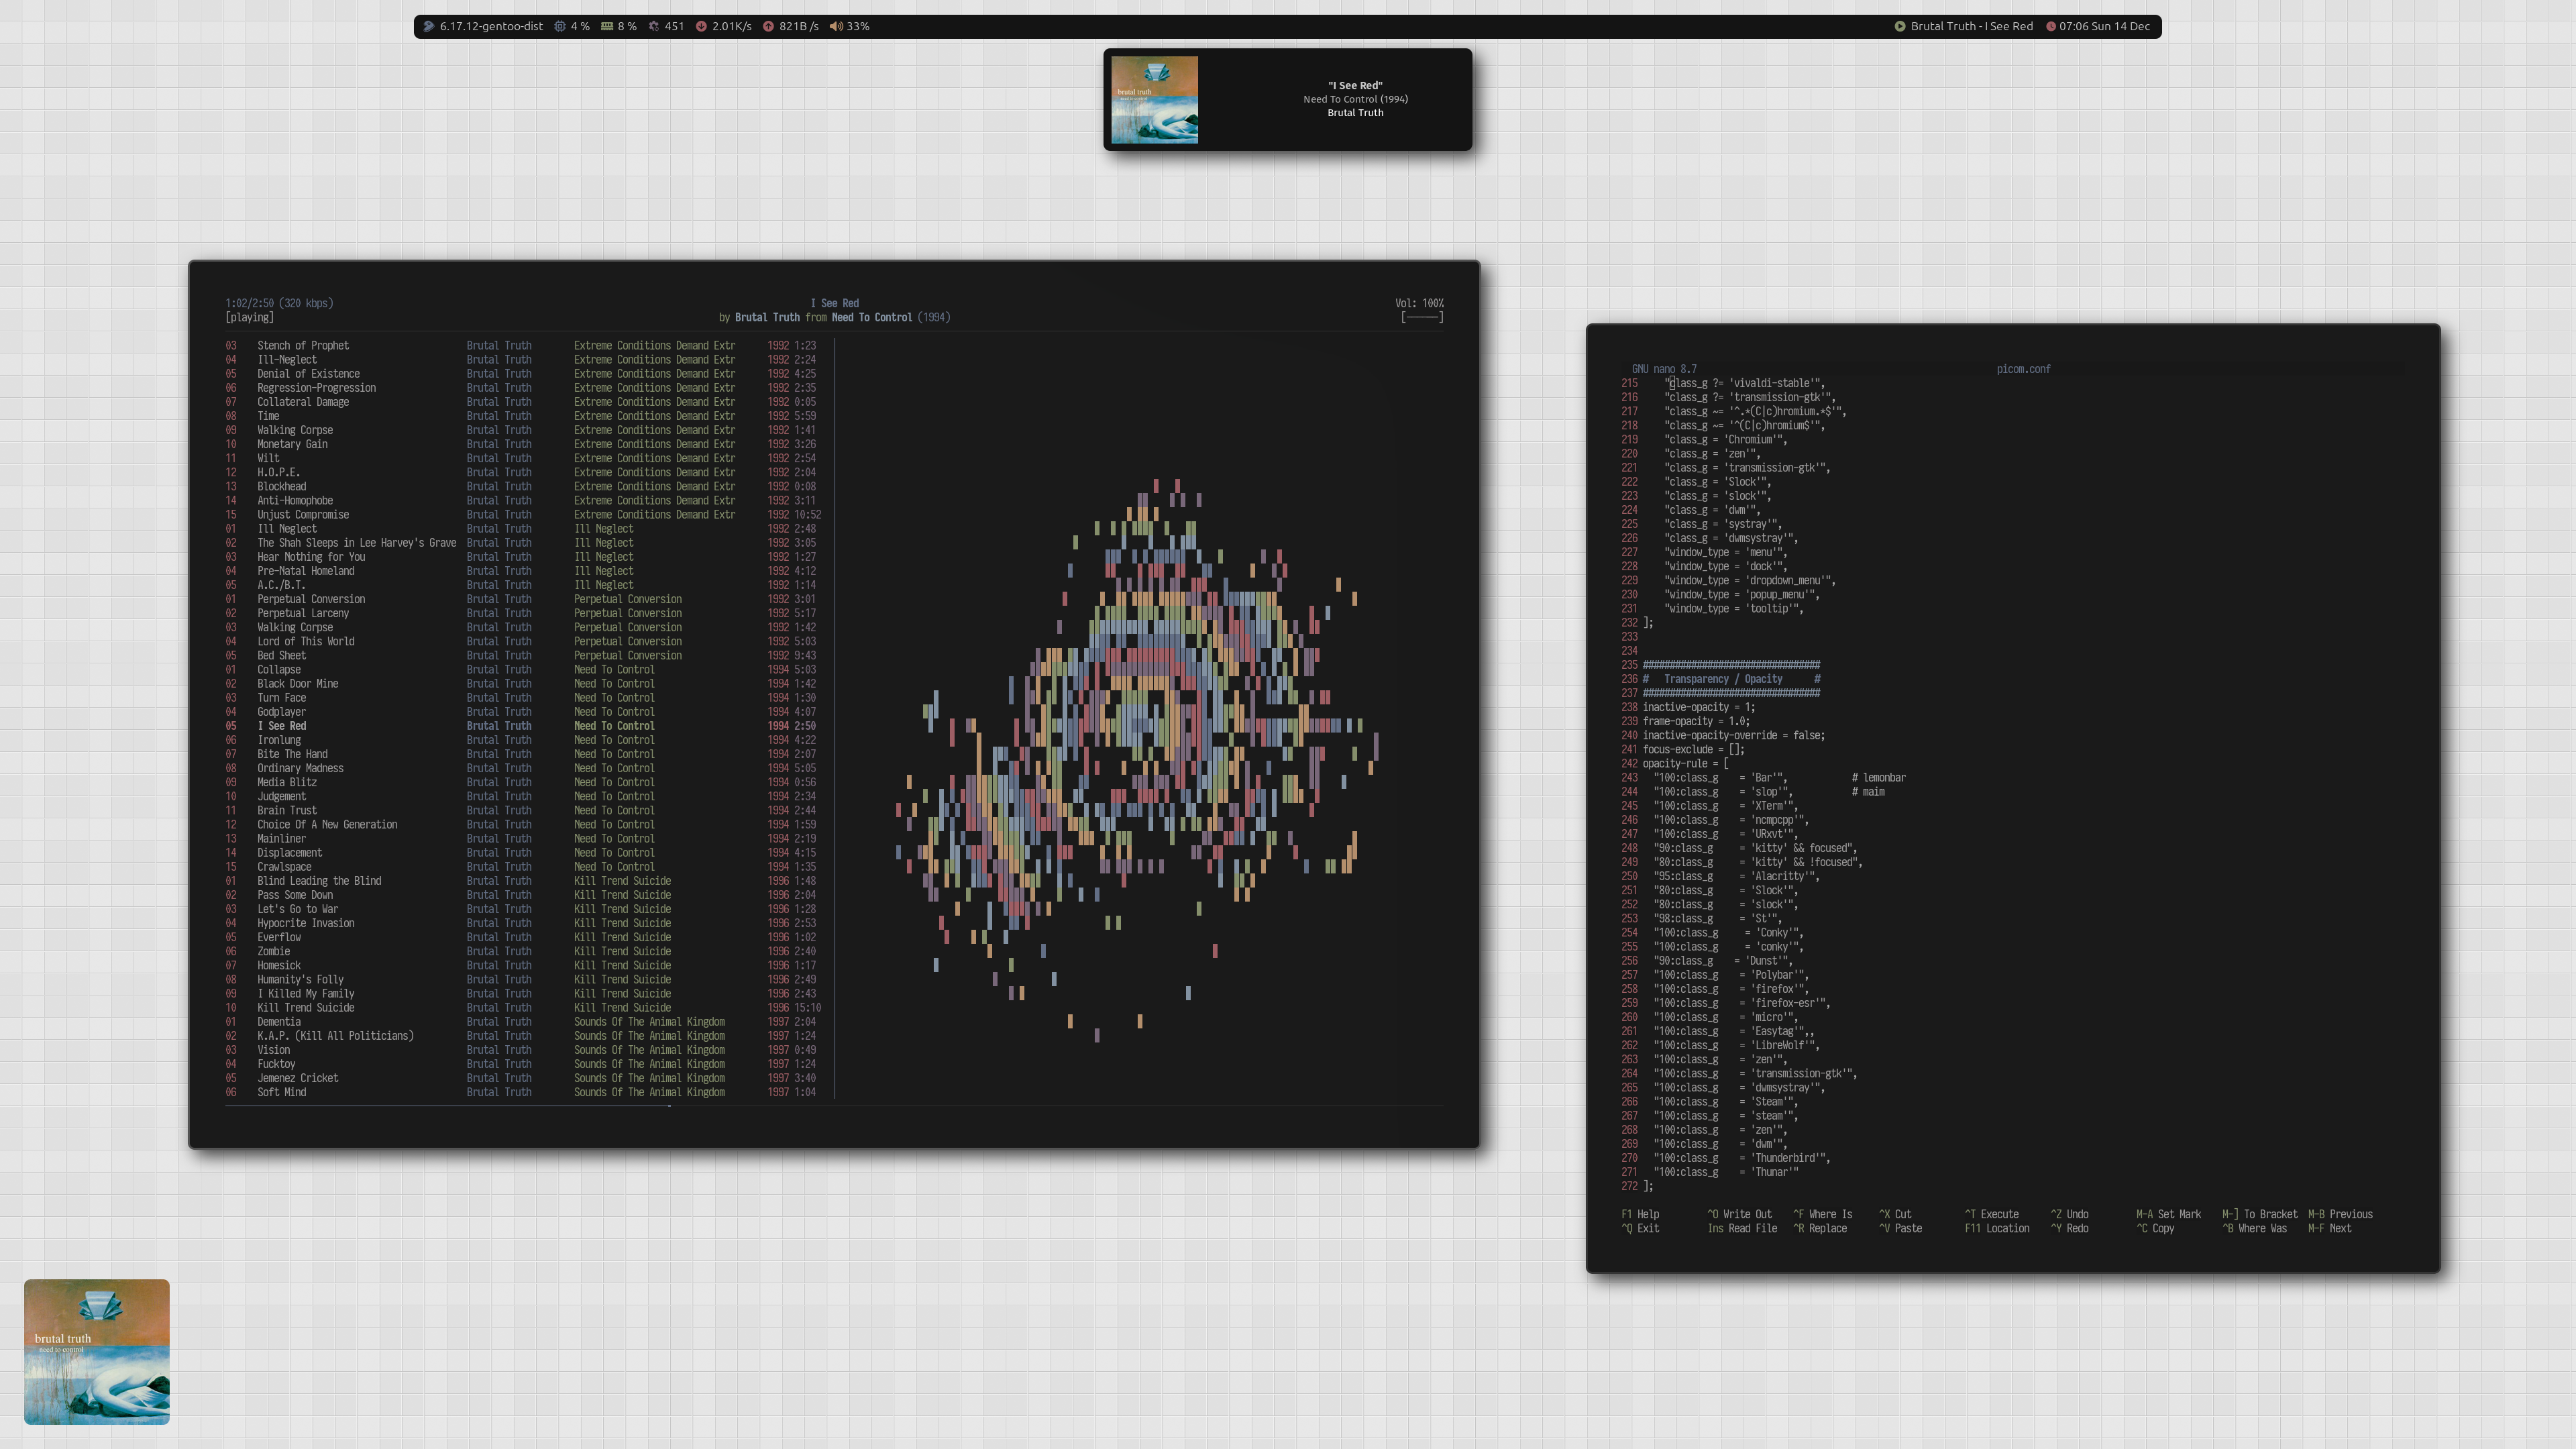Click the RAM memory usage icon
2576x1449 pixels.
pos(607,26)
